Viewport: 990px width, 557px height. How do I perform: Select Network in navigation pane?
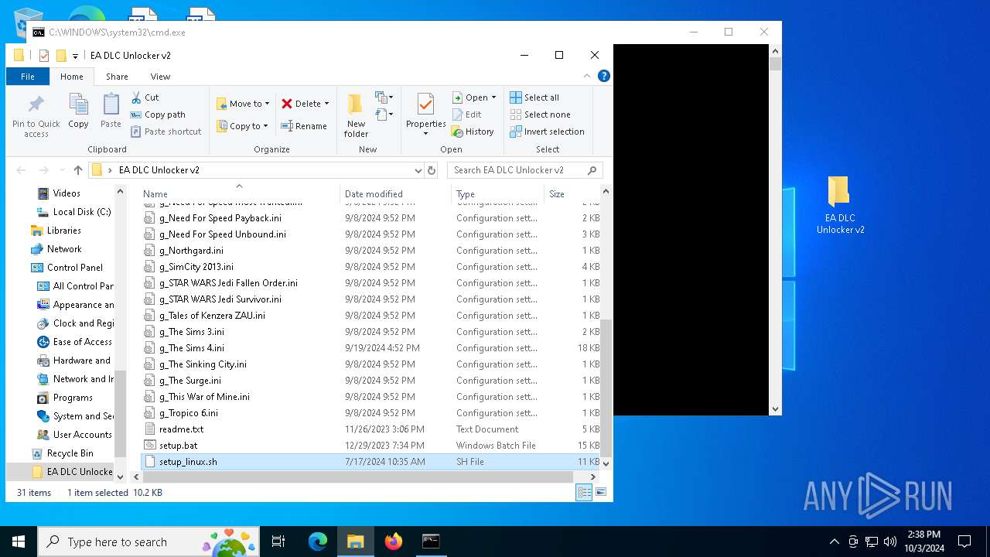coord(63,249)
